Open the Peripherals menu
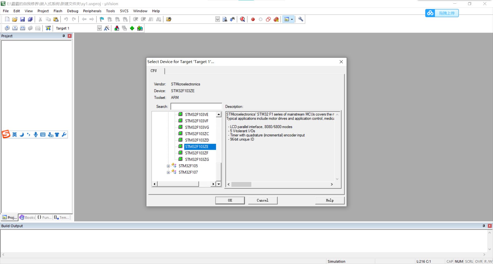The image size is (493, 264). (x=92, y=11)
